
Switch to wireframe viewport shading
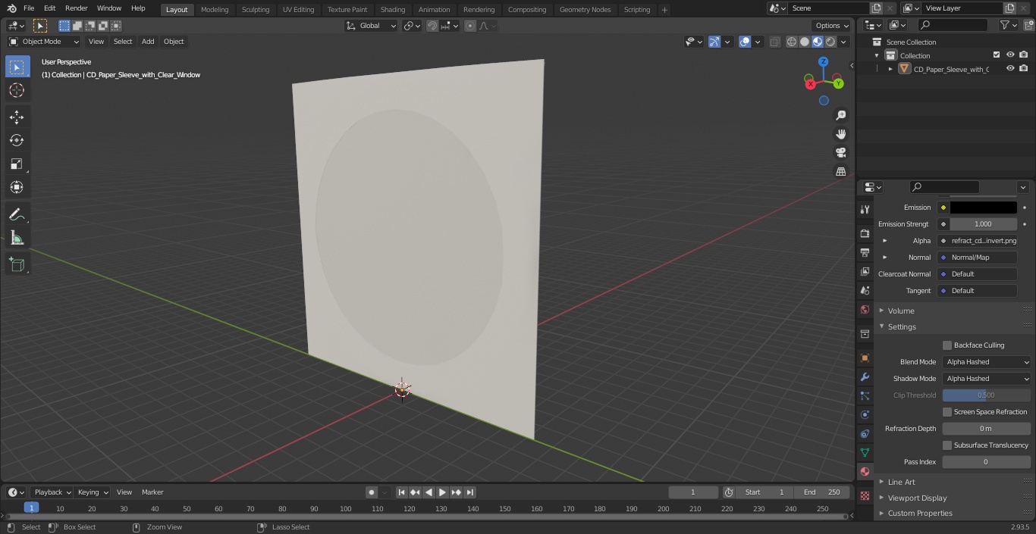(792, 42)
